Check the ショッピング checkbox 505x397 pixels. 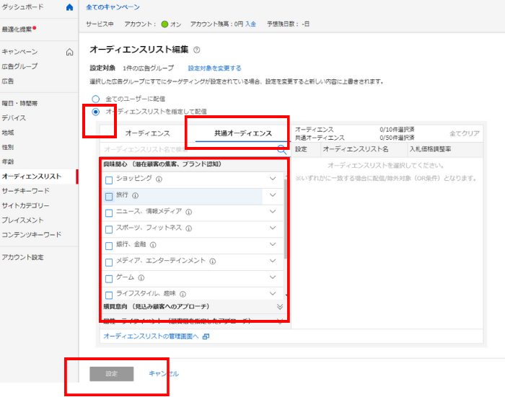click(109, 180)
